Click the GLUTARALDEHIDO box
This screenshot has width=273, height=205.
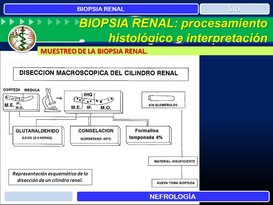click(x=38, y=136)
